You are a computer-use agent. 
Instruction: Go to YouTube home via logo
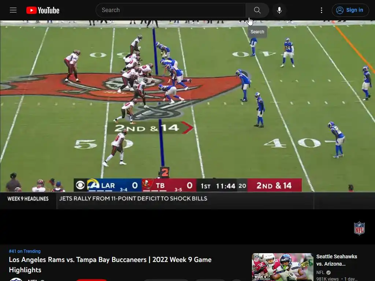coord(43,10)
